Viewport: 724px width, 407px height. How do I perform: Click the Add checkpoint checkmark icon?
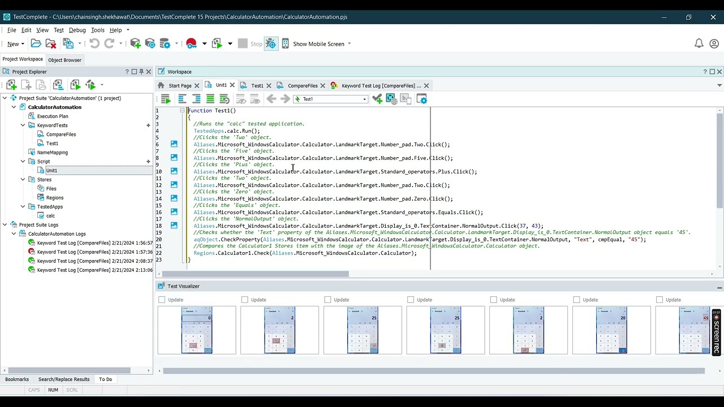pyautogui.click(x=377, y=99)
